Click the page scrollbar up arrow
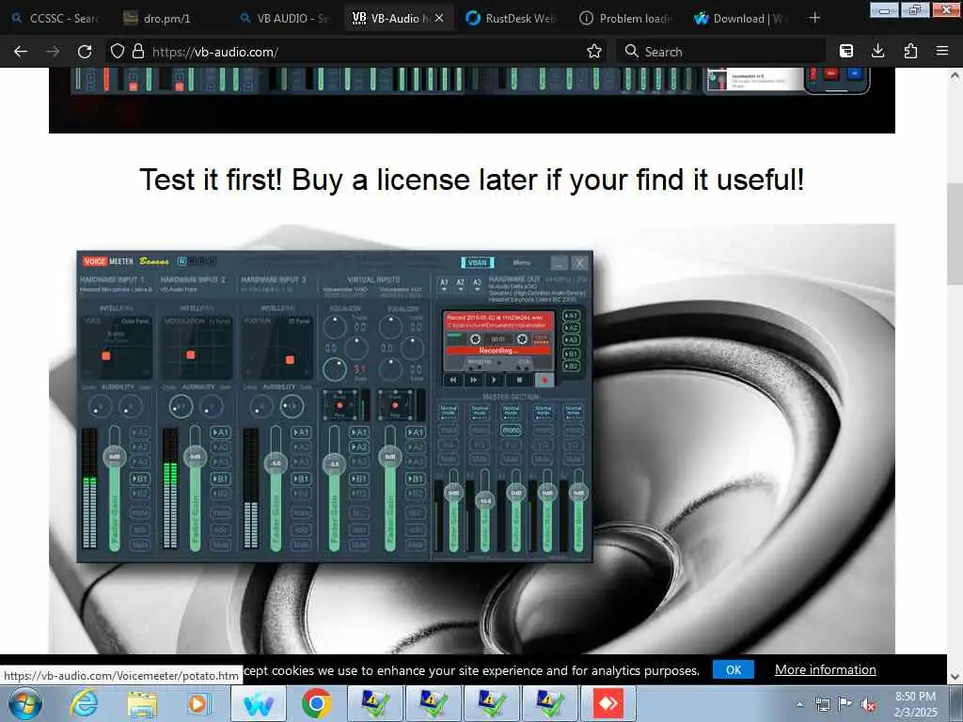 955,75
